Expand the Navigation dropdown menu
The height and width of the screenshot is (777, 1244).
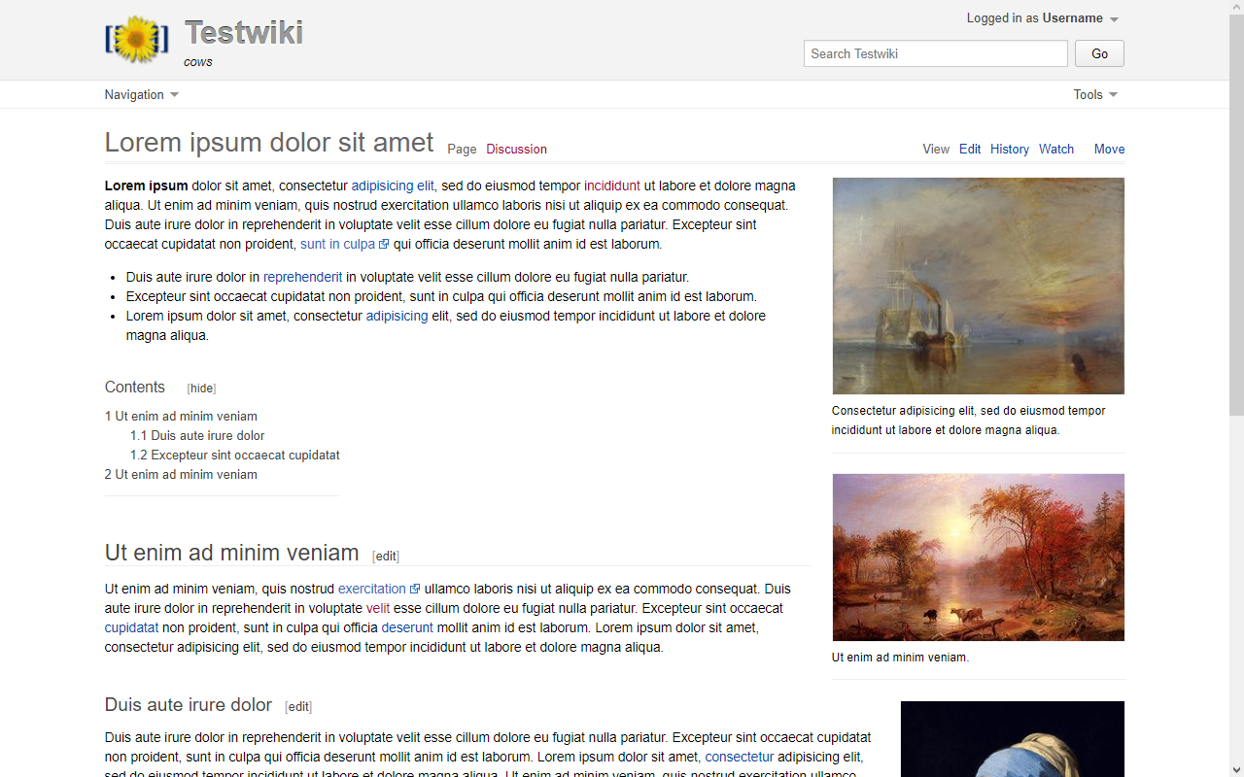click(142, 94)
